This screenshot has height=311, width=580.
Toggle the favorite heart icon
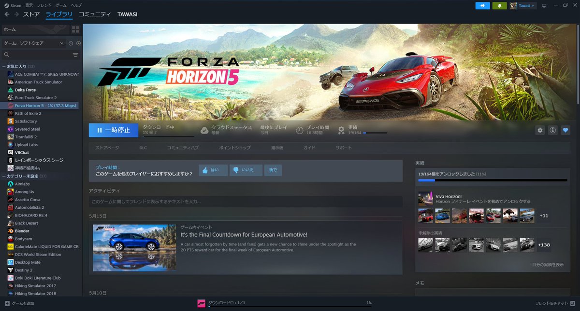pyautogui.click(x=565, y=130)
